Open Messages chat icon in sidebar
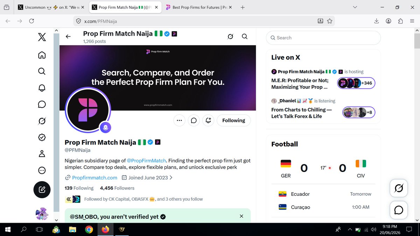The width and height of the screenshot is (420, 236). pyautogui.click(x=42, y=104)
